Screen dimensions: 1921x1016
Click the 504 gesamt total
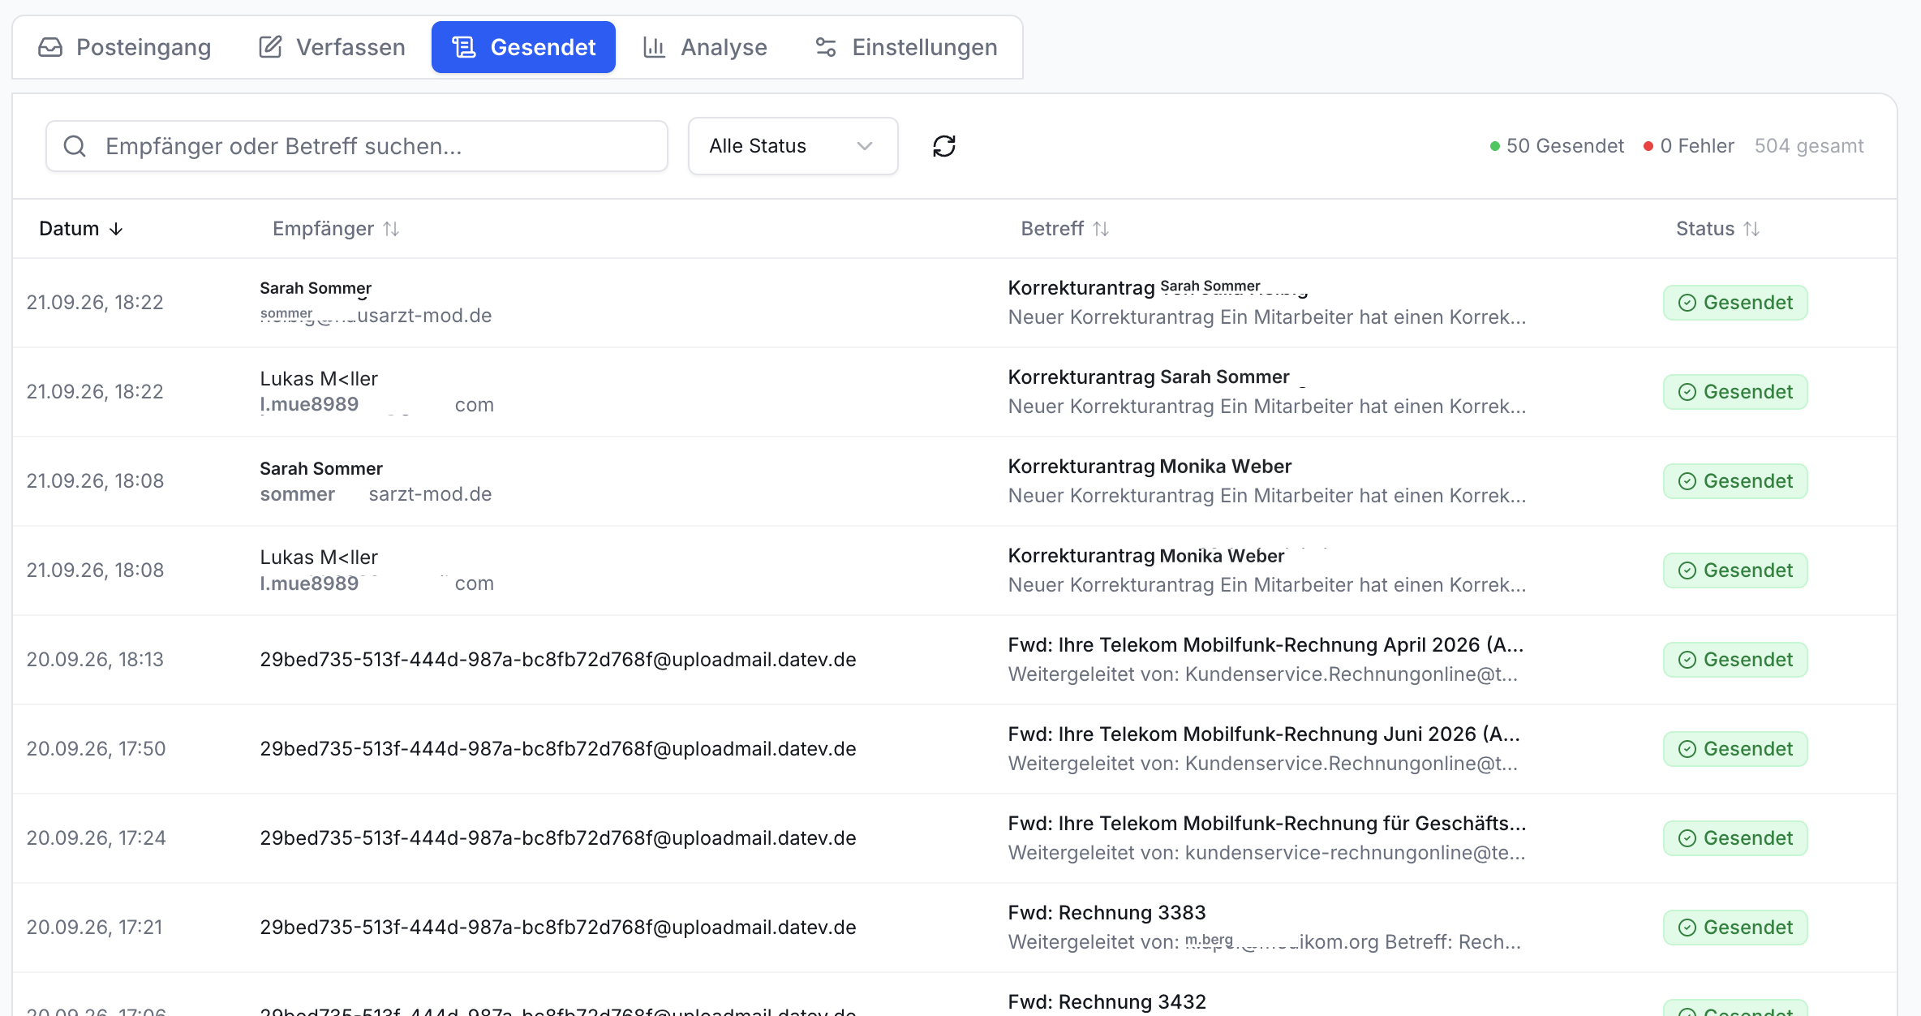(1809, 146)
